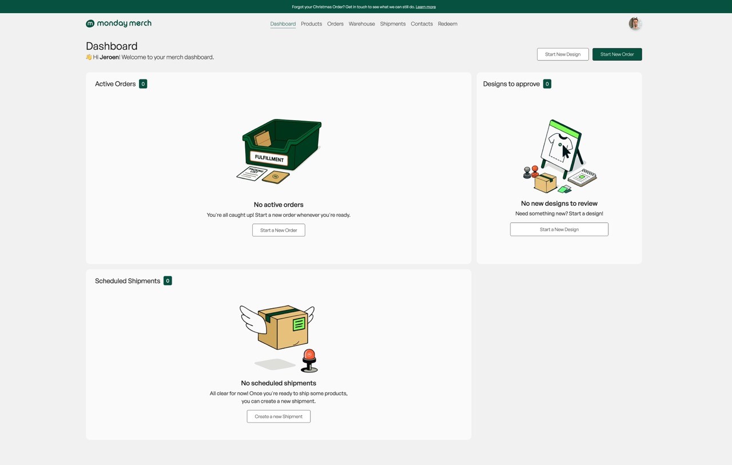The image size is (732, 465).
Task: Click the No scheduled shipments text
Action: point(279,383)
